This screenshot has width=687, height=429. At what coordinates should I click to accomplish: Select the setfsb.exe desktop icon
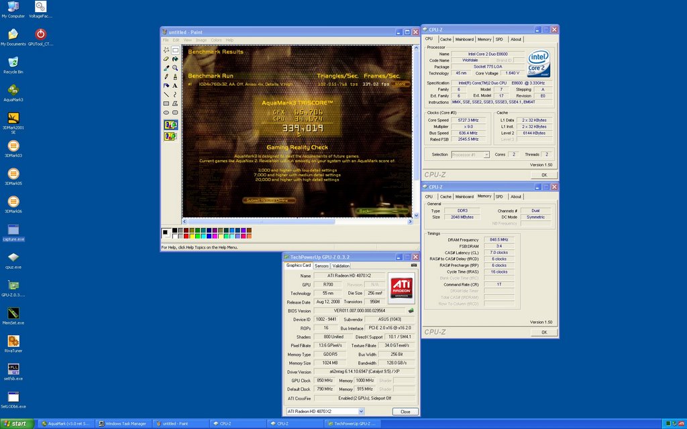pos(13,371)
